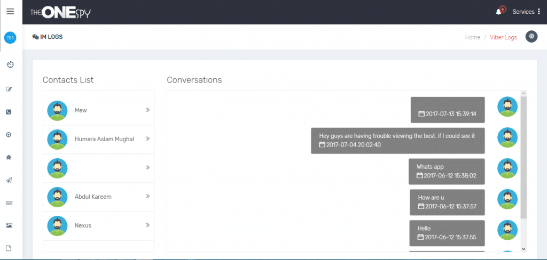Image resolution: width=547 pixels, height=260 pixels.
Task: Open the hamburger menu in the sidebar
Action: [x=10, y=11]
